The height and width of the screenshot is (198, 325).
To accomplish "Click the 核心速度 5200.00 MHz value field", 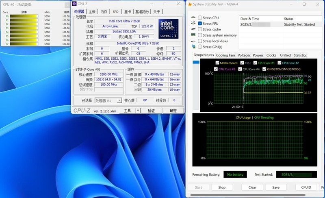I will coord(108,74).
